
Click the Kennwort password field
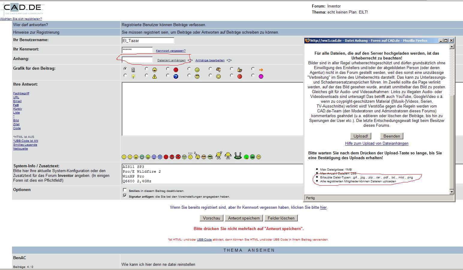(x=137, y=50)
